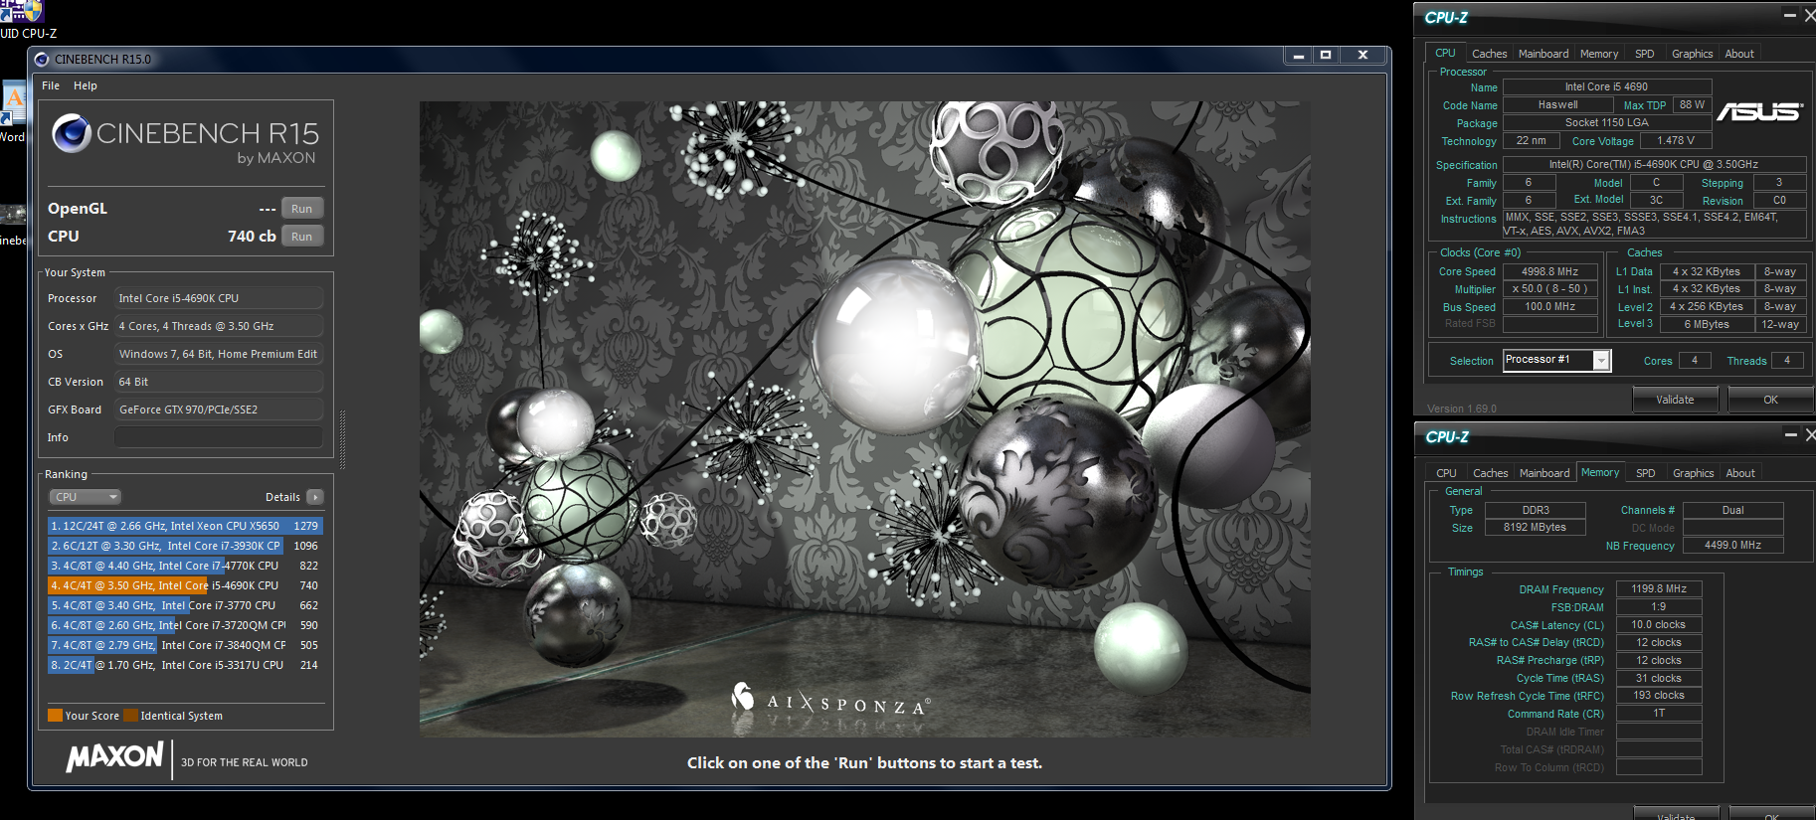1816x820 pixels.
Task: Open the CPU ranking type dropdown
Action: tap(85, 497)
